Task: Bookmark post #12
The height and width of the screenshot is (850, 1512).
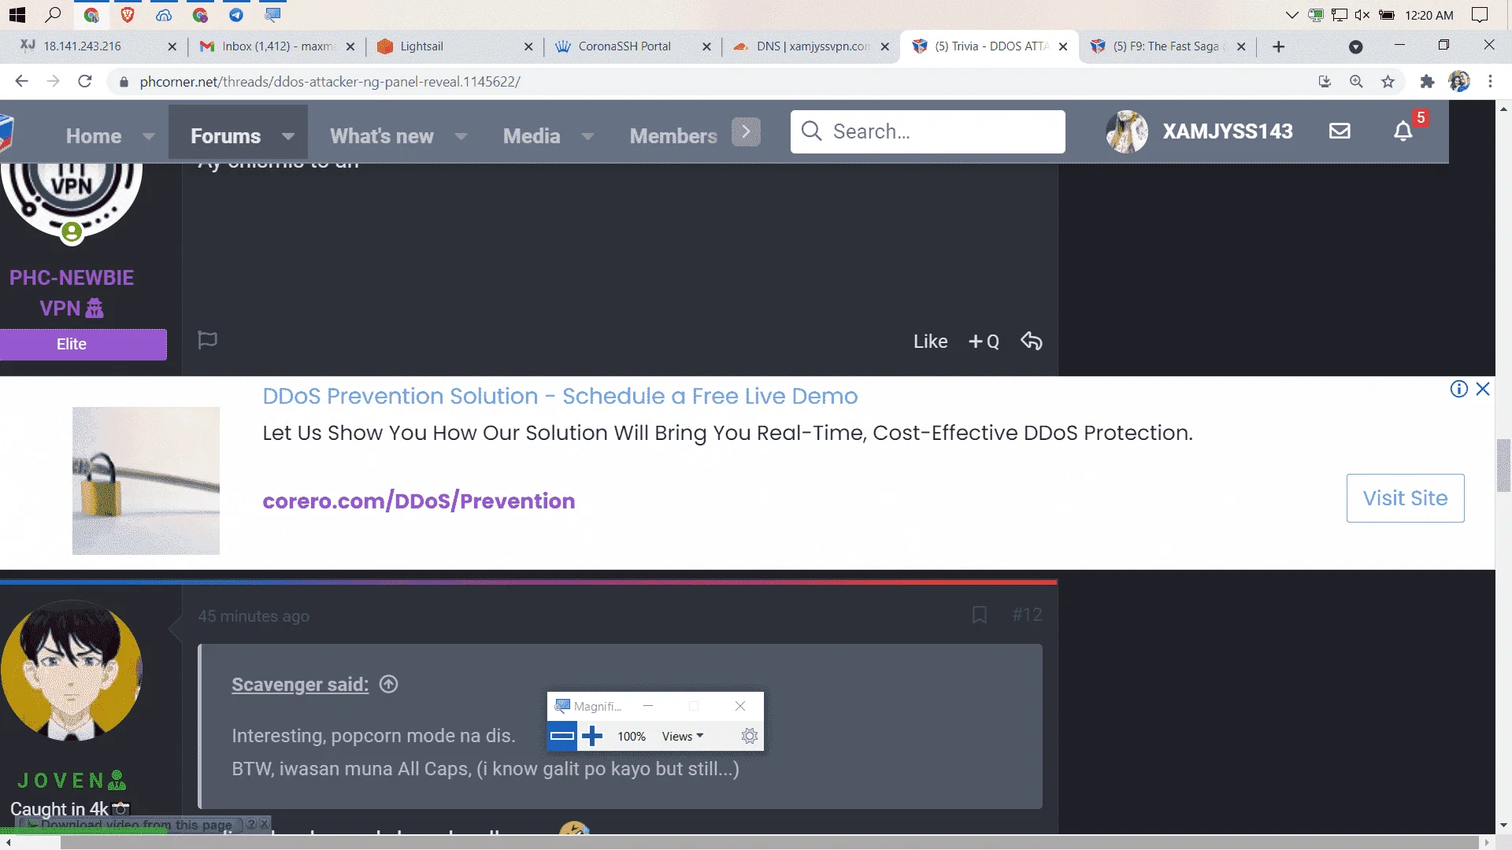Action: tap(979, 615)
